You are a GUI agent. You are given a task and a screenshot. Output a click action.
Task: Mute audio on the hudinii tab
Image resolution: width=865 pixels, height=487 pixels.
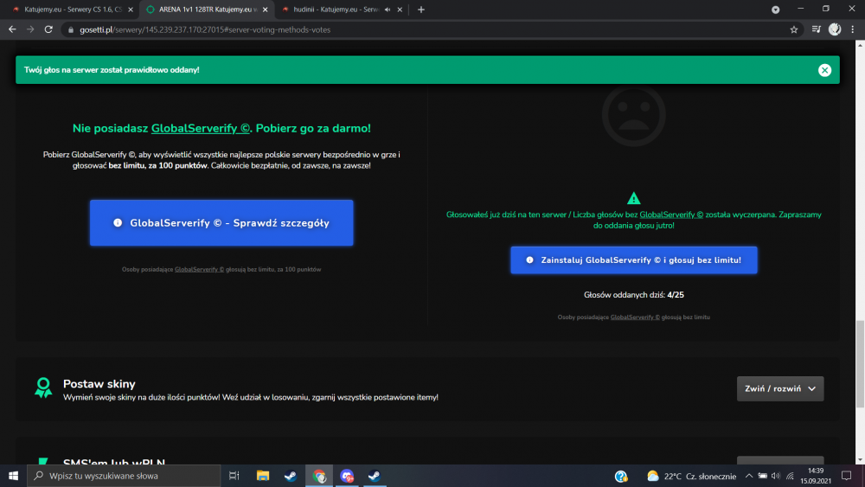[x=388, y=10]
